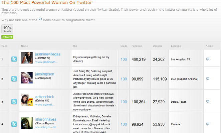Click bio starting 'Just Being Me; Believing in myself'
This screenshot has width=221, height=133.
94,79
